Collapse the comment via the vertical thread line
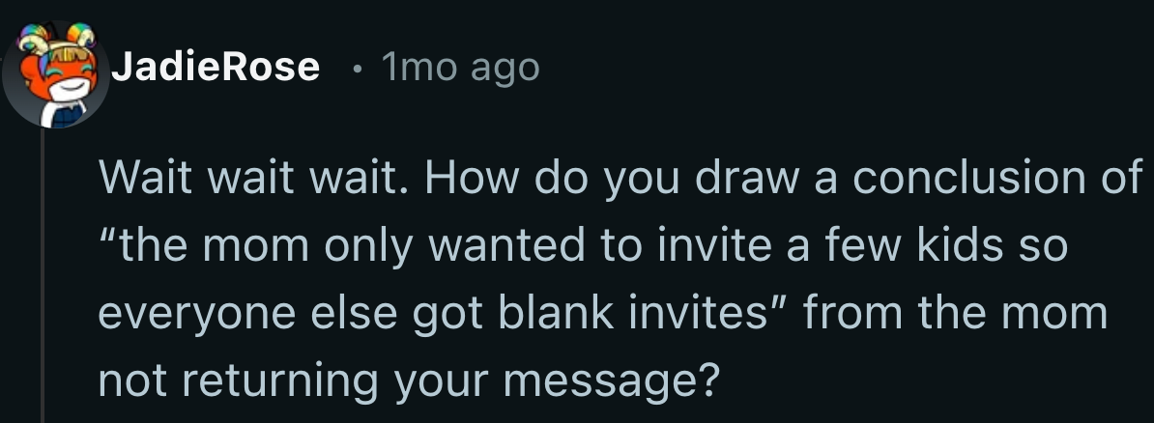The height and width of the screenshot is (423, 1154). coord(42,276)
